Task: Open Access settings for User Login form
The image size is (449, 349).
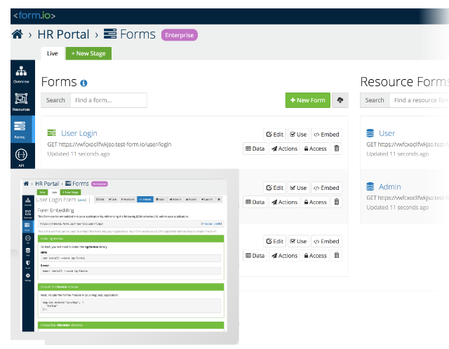Action: click(315, 149)
